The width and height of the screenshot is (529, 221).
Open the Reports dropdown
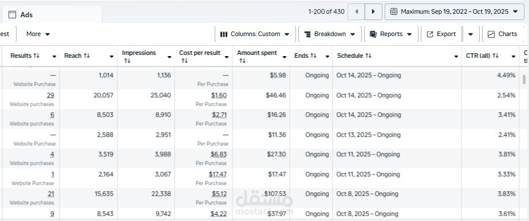click(x=390, y=34)
